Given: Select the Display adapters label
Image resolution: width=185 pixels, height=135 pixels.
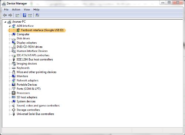Looking at the screenshot, I should [27, 43].
